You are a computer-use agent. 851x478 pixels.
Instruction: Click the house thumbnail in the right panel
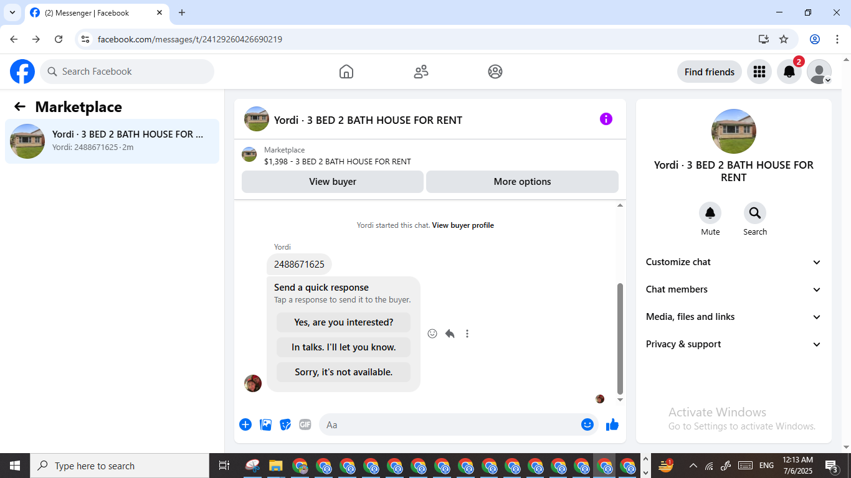734,131
